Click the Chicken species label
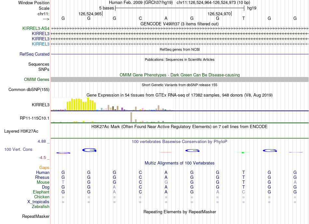The width and height of the screenshot is (309, 224). coord(42,197)
